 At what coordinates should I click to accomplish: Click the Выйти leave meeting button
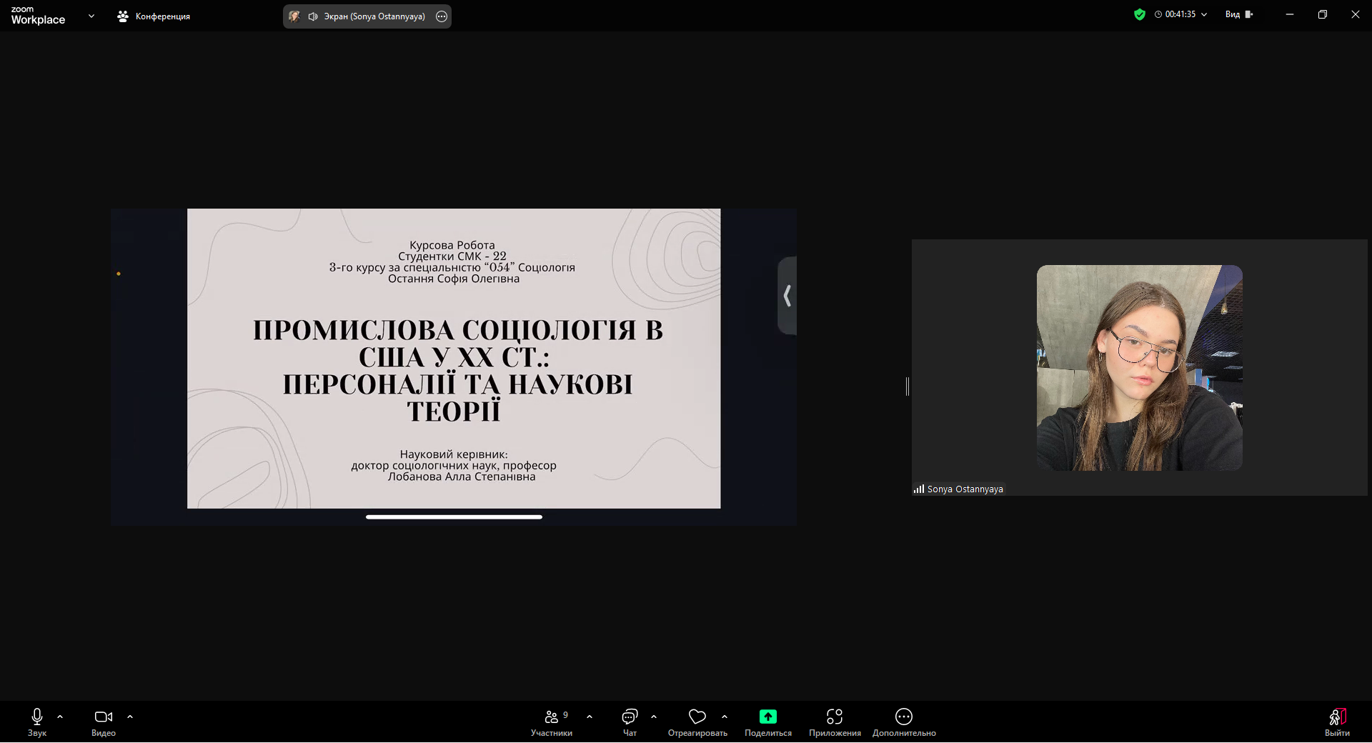(x=1337, y=722)
